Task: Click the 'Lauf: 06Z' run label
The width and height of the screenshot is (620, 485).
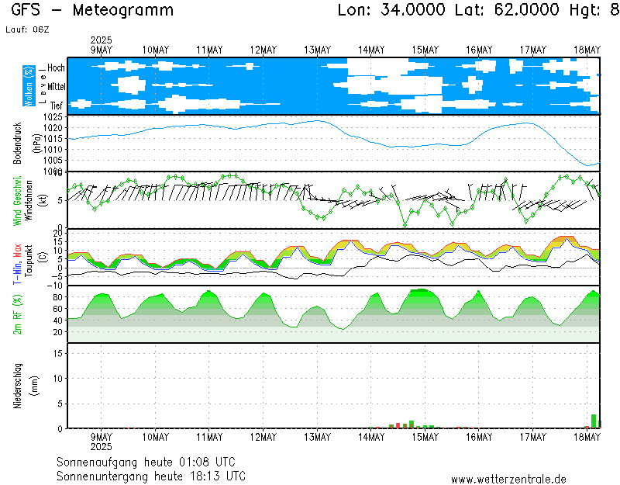Action: click(28, 29)
